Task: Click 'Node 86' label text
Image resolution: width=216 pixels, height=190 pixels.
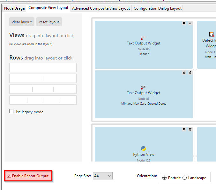Action: [x=144, y=49]
